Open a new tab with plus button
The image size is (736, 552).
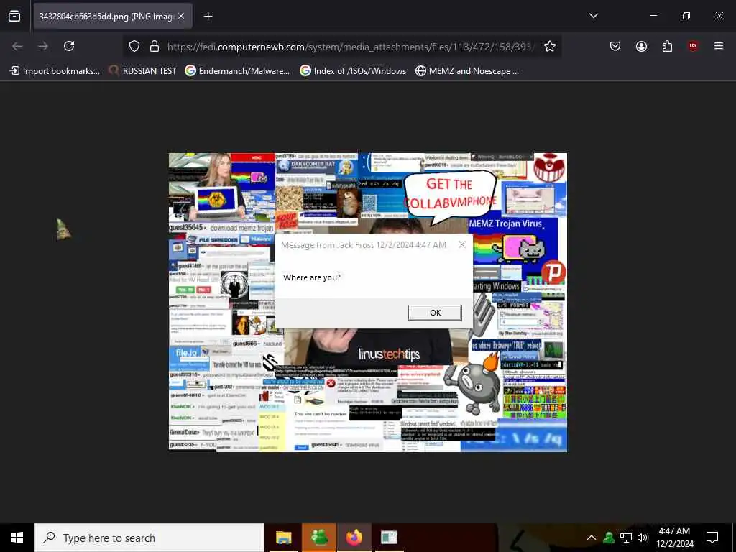click(208, 17)
